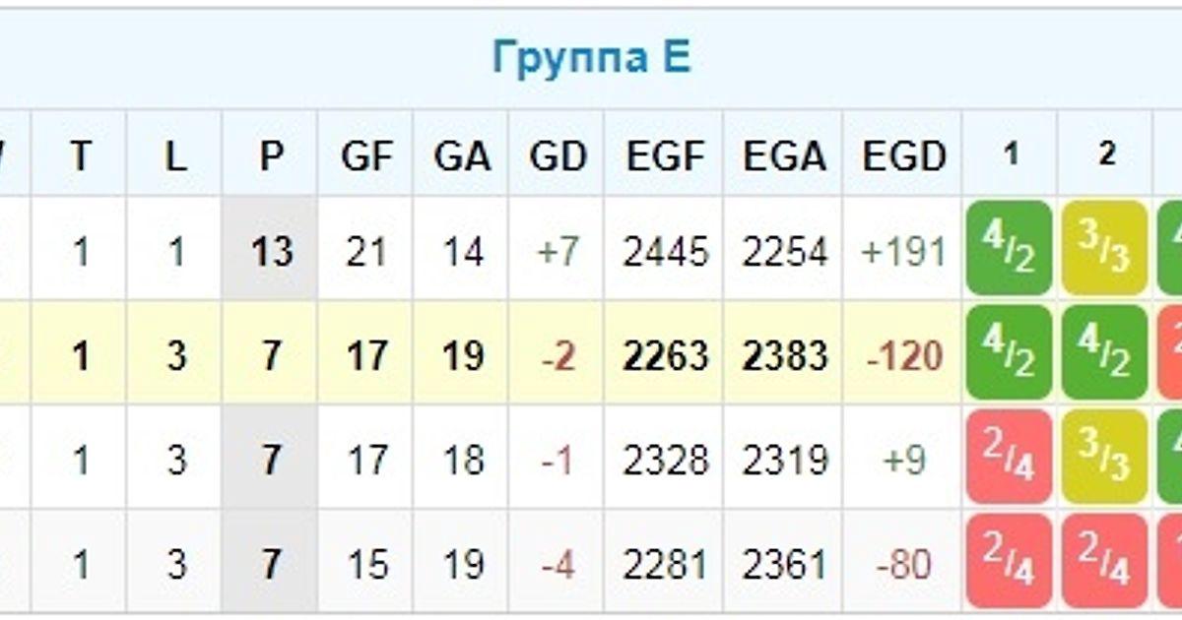Click the green 4/2 badge in first row
1182x620 pixels.
pos(1009,248)
